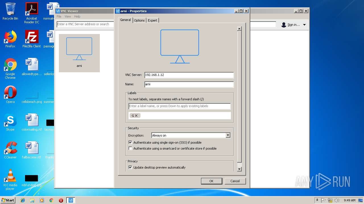This screenshot has height=204, width=364.
Task: Open Firefox desktop shortcut
Action: (x=10, y=39)
